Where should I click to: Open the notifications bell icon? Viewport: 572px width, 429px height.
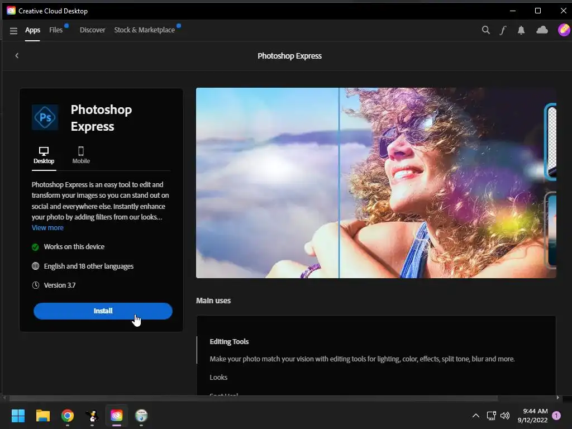521,30
